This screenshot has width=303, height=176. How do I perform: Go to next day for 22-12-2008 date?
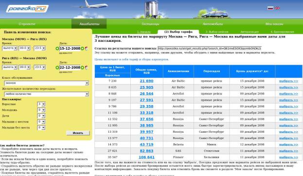pos(82,68)
